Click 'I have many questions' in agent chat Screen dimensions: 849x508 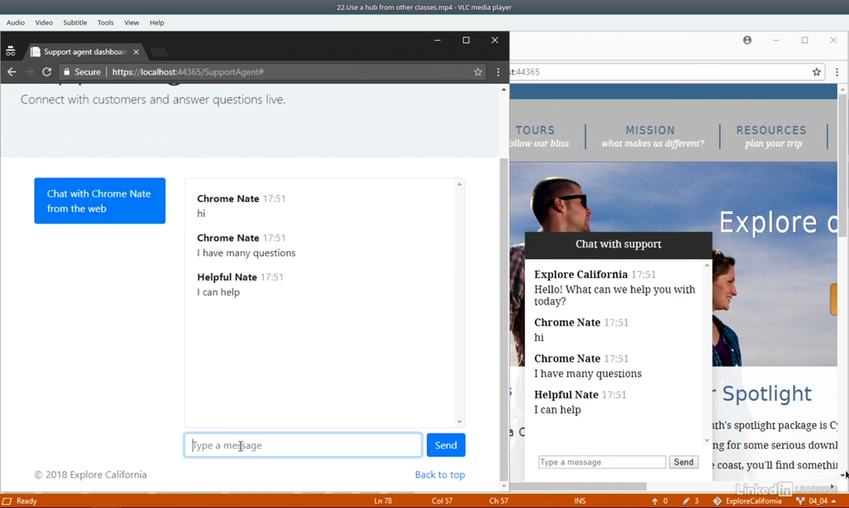[246, 253]
